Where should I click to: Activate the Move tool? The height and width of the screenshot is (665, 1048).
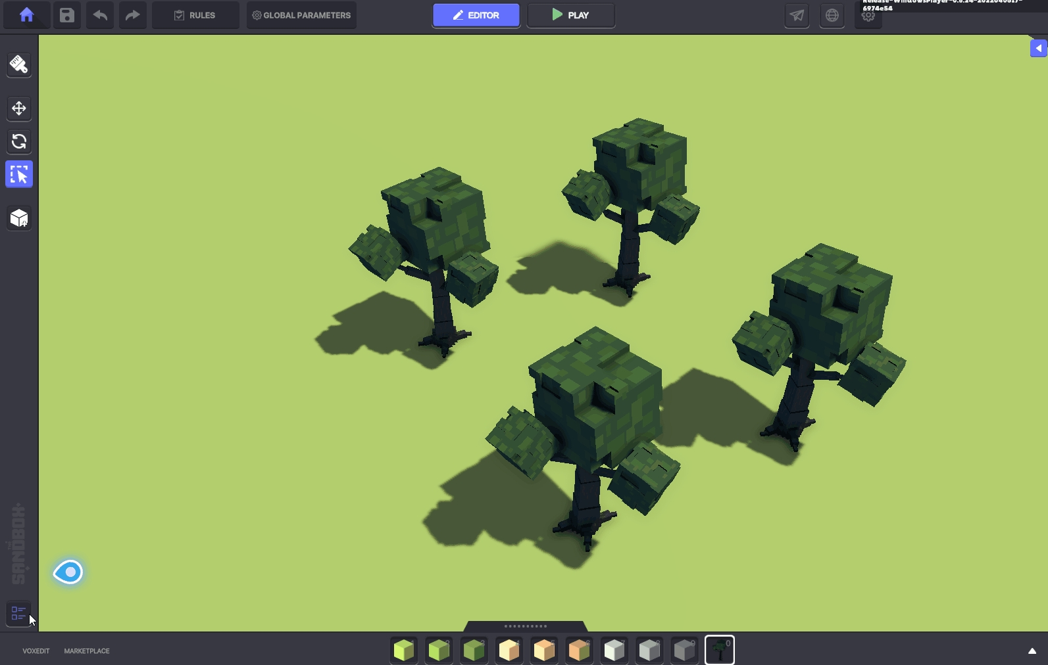(19, 108)
